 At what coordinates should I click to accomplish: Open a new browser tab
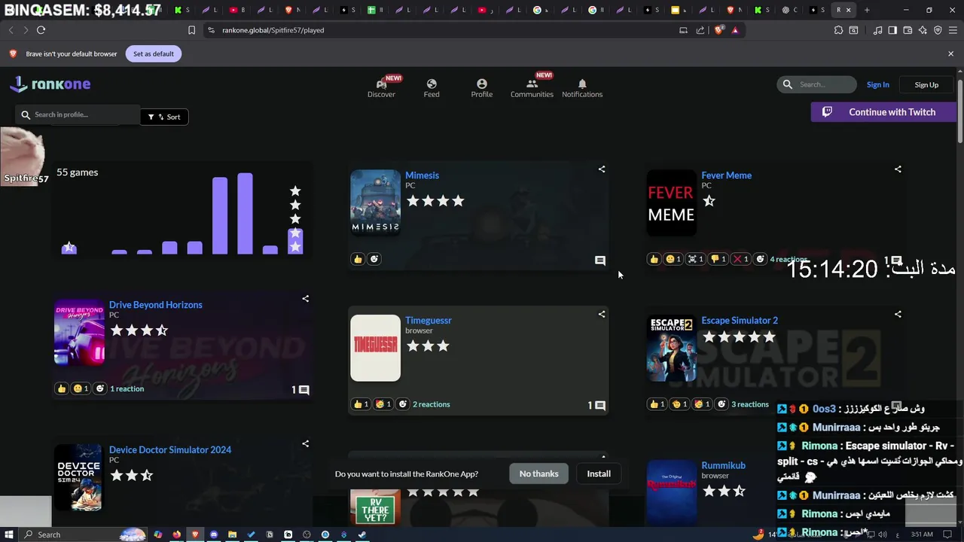click(x=867, y=10)
